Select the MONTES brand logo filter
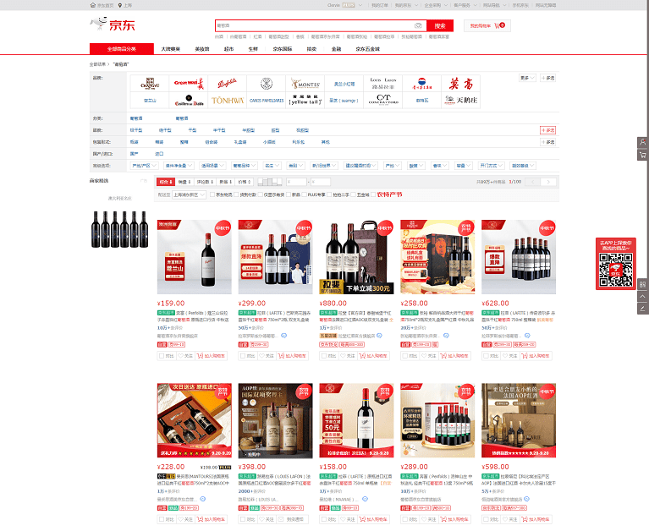This screenshot has width=649, height=531. coord(305,84)
